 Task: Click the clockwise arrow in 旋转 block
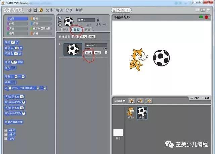click(x=12, y=48)
